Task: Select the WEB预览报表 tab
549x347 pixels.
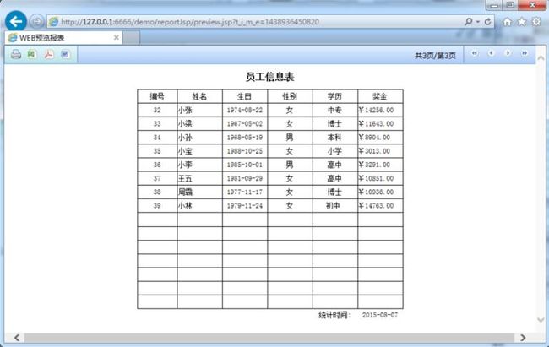Action: (63, 38)
